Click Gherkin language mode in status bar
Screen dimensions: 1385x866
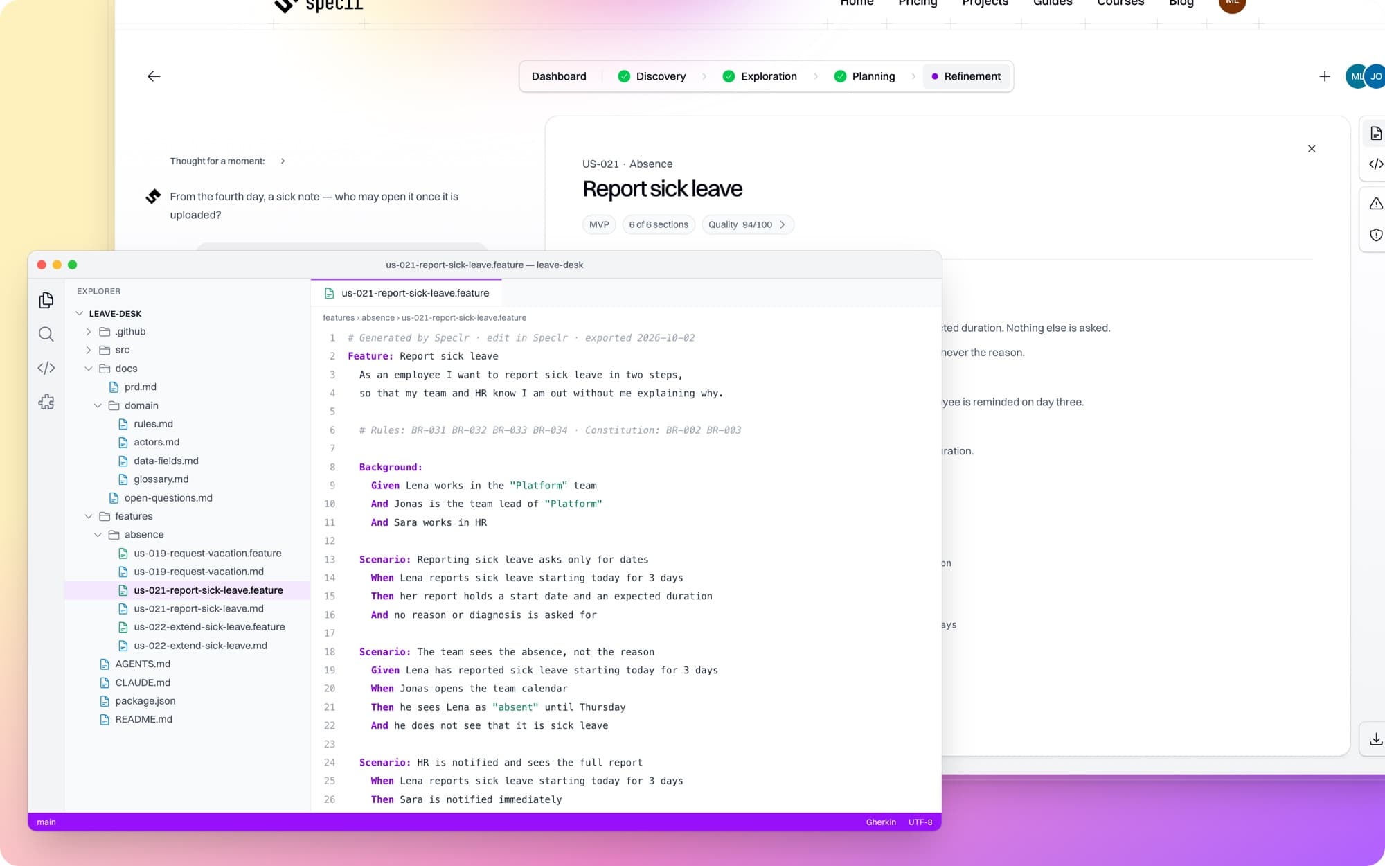click(x=881, y=822)
